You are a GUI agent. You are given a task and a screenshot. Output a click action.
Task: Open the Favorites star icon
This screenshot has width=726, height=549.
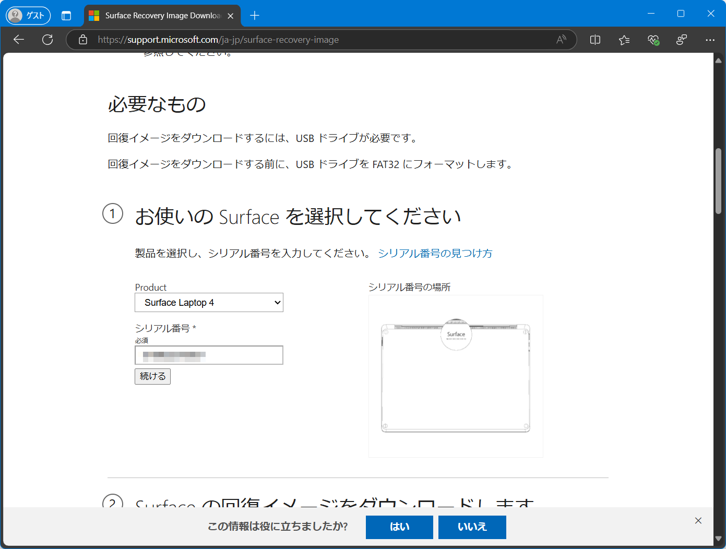[624, 40]
